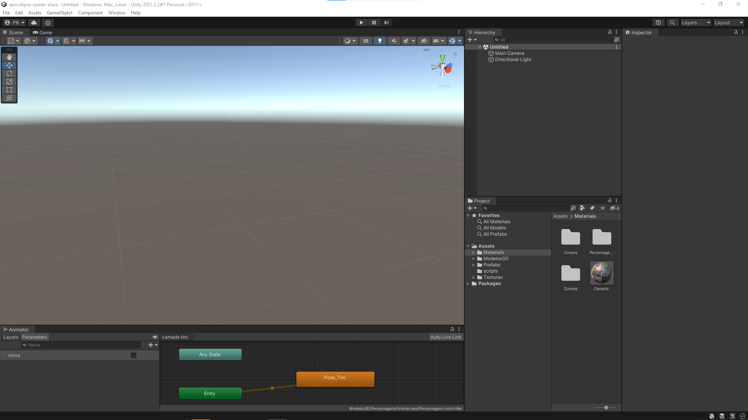
Task: Collapse the Untitled scene in Hierarchy
Action: pyautogui.click(x=480, y=47)
